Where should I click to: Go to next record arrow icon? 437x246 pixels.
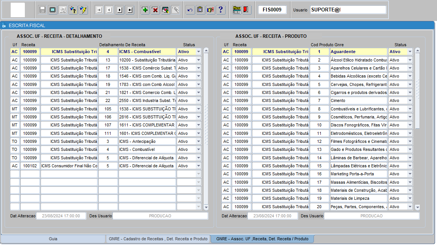120,10
